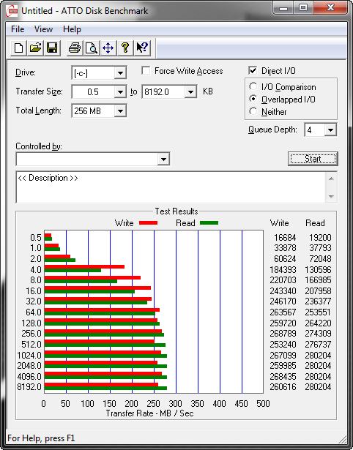The image size is (353, 450).
Task: Open the File menu
Action: click(18, 29)
